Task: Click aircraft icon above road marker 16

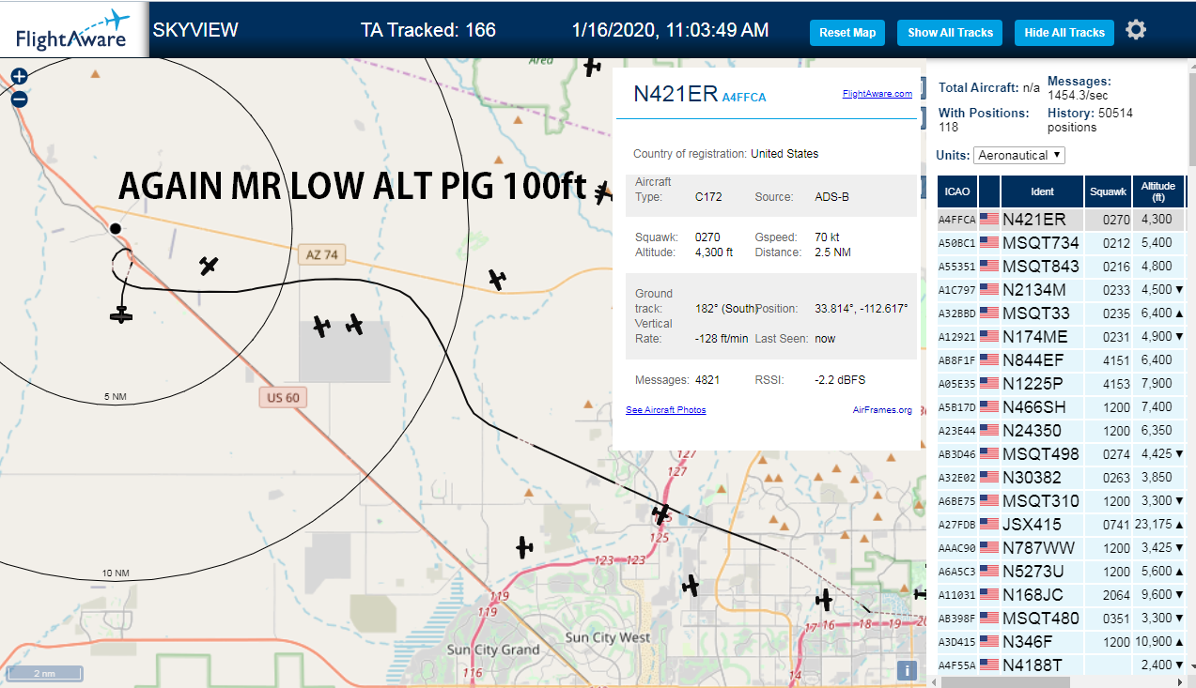Action: point(824,599)
